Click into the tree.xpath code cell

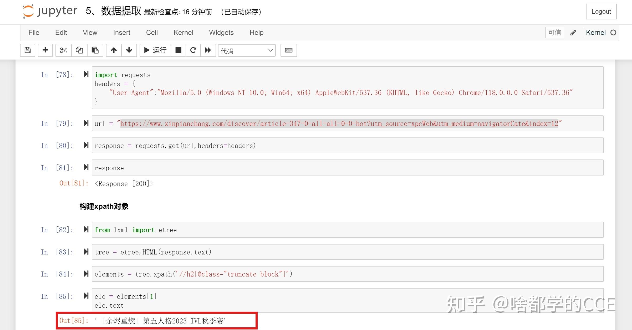point(348,274)
